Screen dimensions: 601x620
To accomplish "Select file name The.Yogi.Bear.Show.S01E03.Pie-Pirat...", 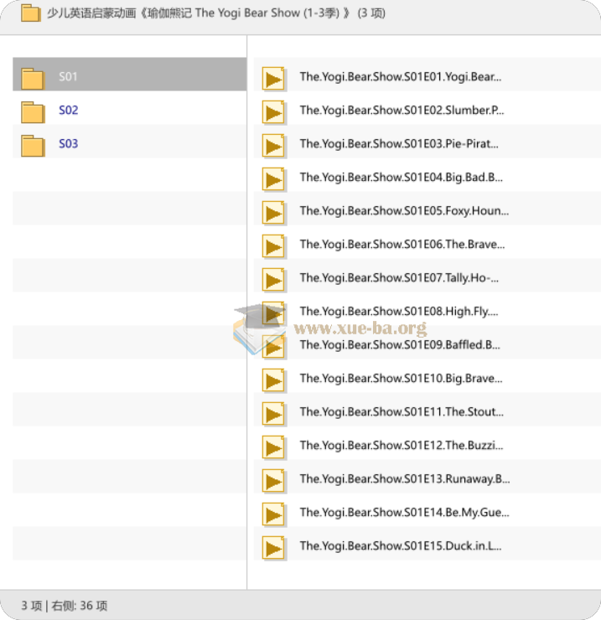I will (x=399, y=143).
